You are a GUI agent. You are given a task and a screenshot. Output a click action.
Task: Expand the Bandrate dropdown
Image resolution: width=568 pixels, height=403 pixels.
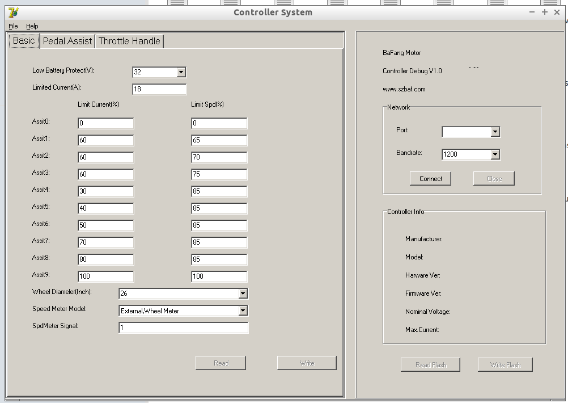[x=495, y=154]
